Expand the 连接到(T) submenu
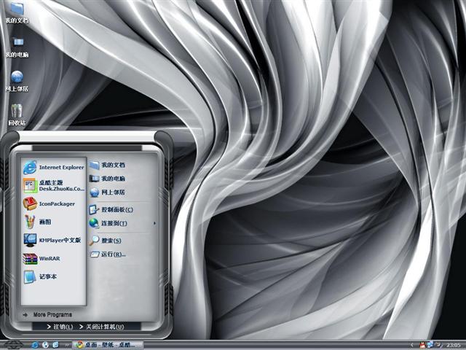The height and width of the screenshot is (350, 466). tap(114, 223)
